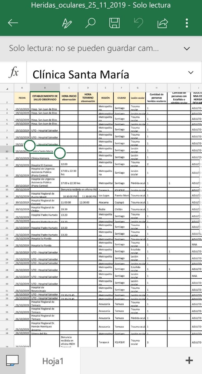This screenshot has width=202, height=374.
Task: Select column C header
Action: [x=69, y=89]
